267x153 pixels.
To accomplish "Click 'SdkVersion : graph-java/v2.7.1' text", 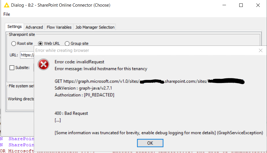I will point(83,88).
